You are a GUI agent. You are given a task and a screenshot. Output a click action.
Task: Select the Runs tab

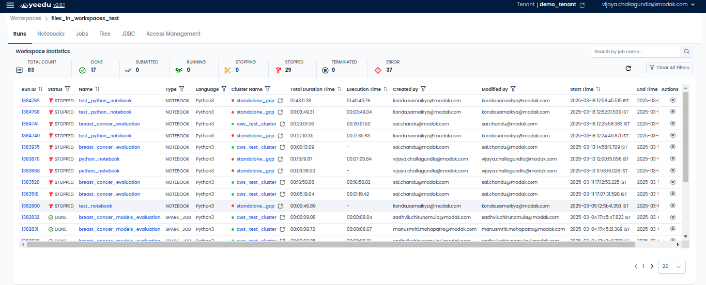pos(20,34)
